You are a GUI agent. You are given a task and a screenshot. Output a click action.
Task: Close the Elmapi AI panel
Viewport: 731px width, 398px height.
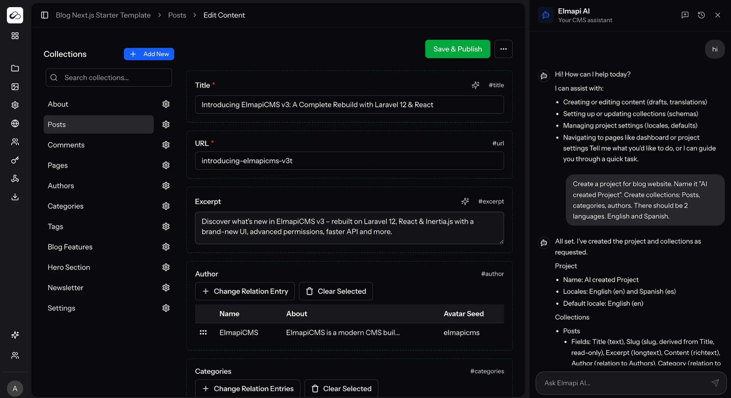[x=718, y=15]
